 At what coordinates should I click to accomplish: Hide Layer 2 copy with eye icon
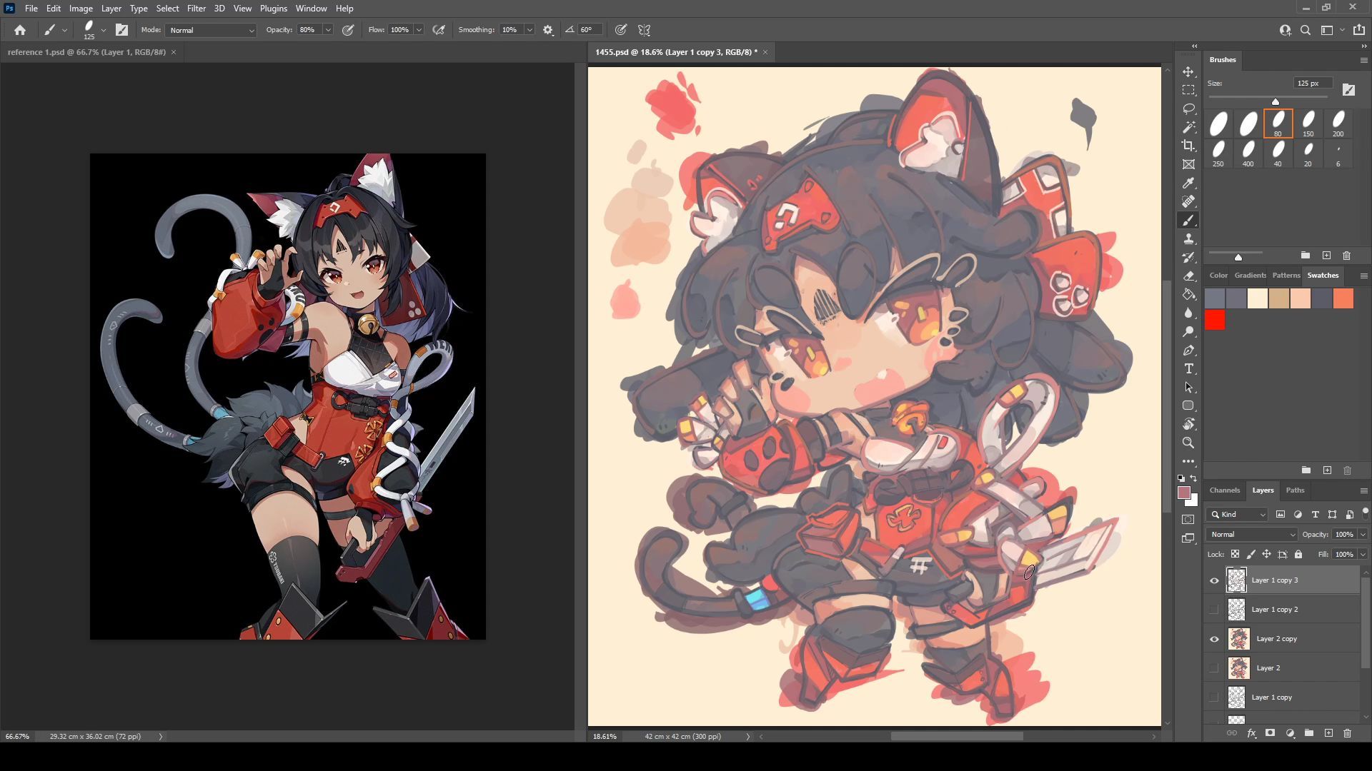(x=1214, y=639)
